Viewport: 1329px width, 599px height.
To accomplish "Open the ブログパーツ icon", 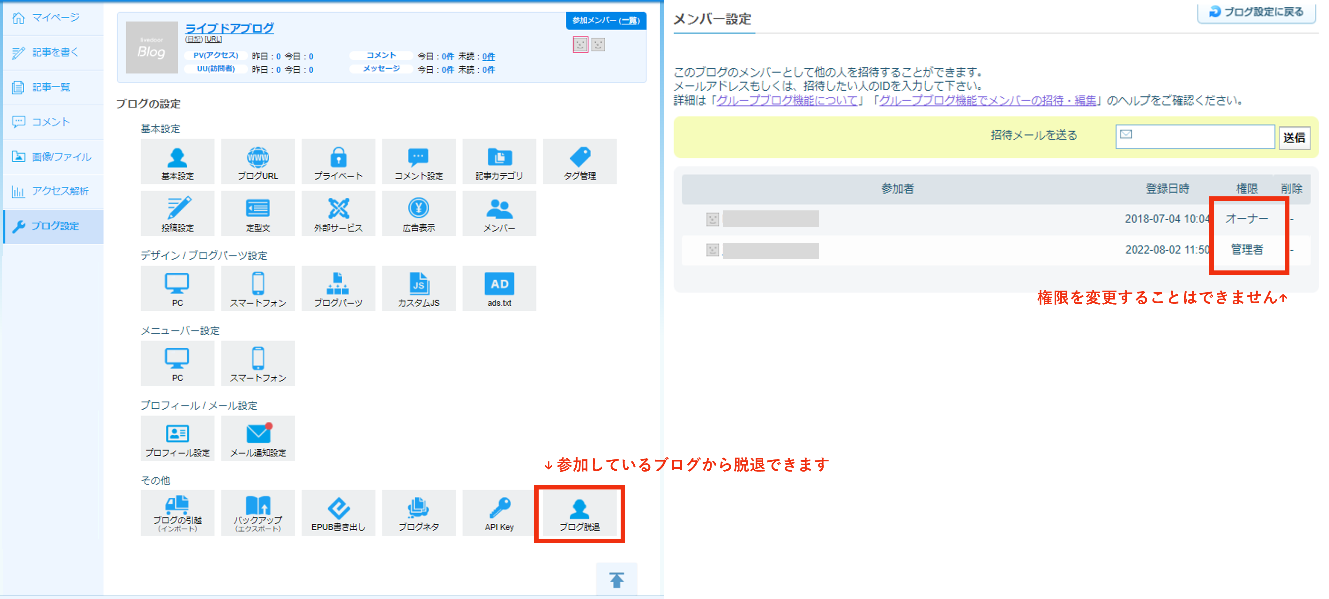I will (338, 288).
